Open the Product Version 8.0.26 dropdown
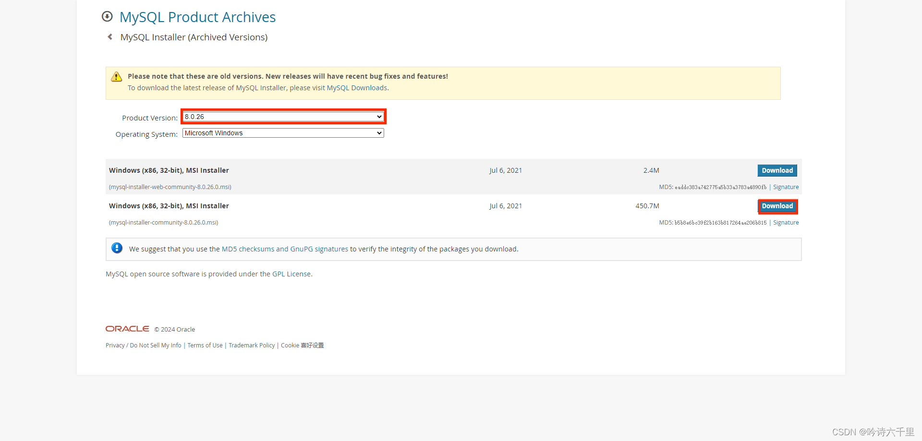The width and height of the screenshot is (922, 441). coord(283,117)
